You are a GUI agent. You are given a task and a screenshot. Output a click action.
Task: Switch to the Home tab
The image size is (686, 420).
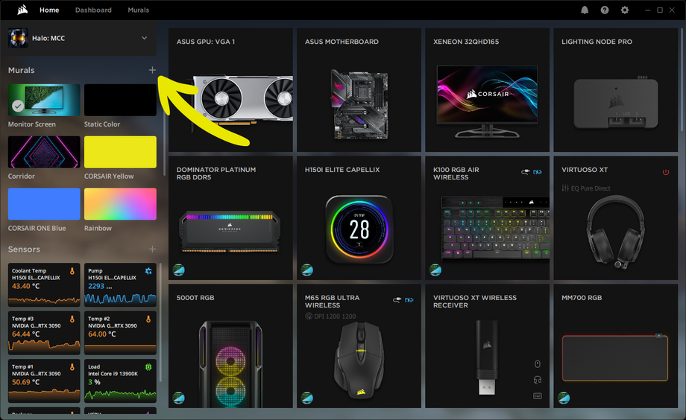[49, 10]
